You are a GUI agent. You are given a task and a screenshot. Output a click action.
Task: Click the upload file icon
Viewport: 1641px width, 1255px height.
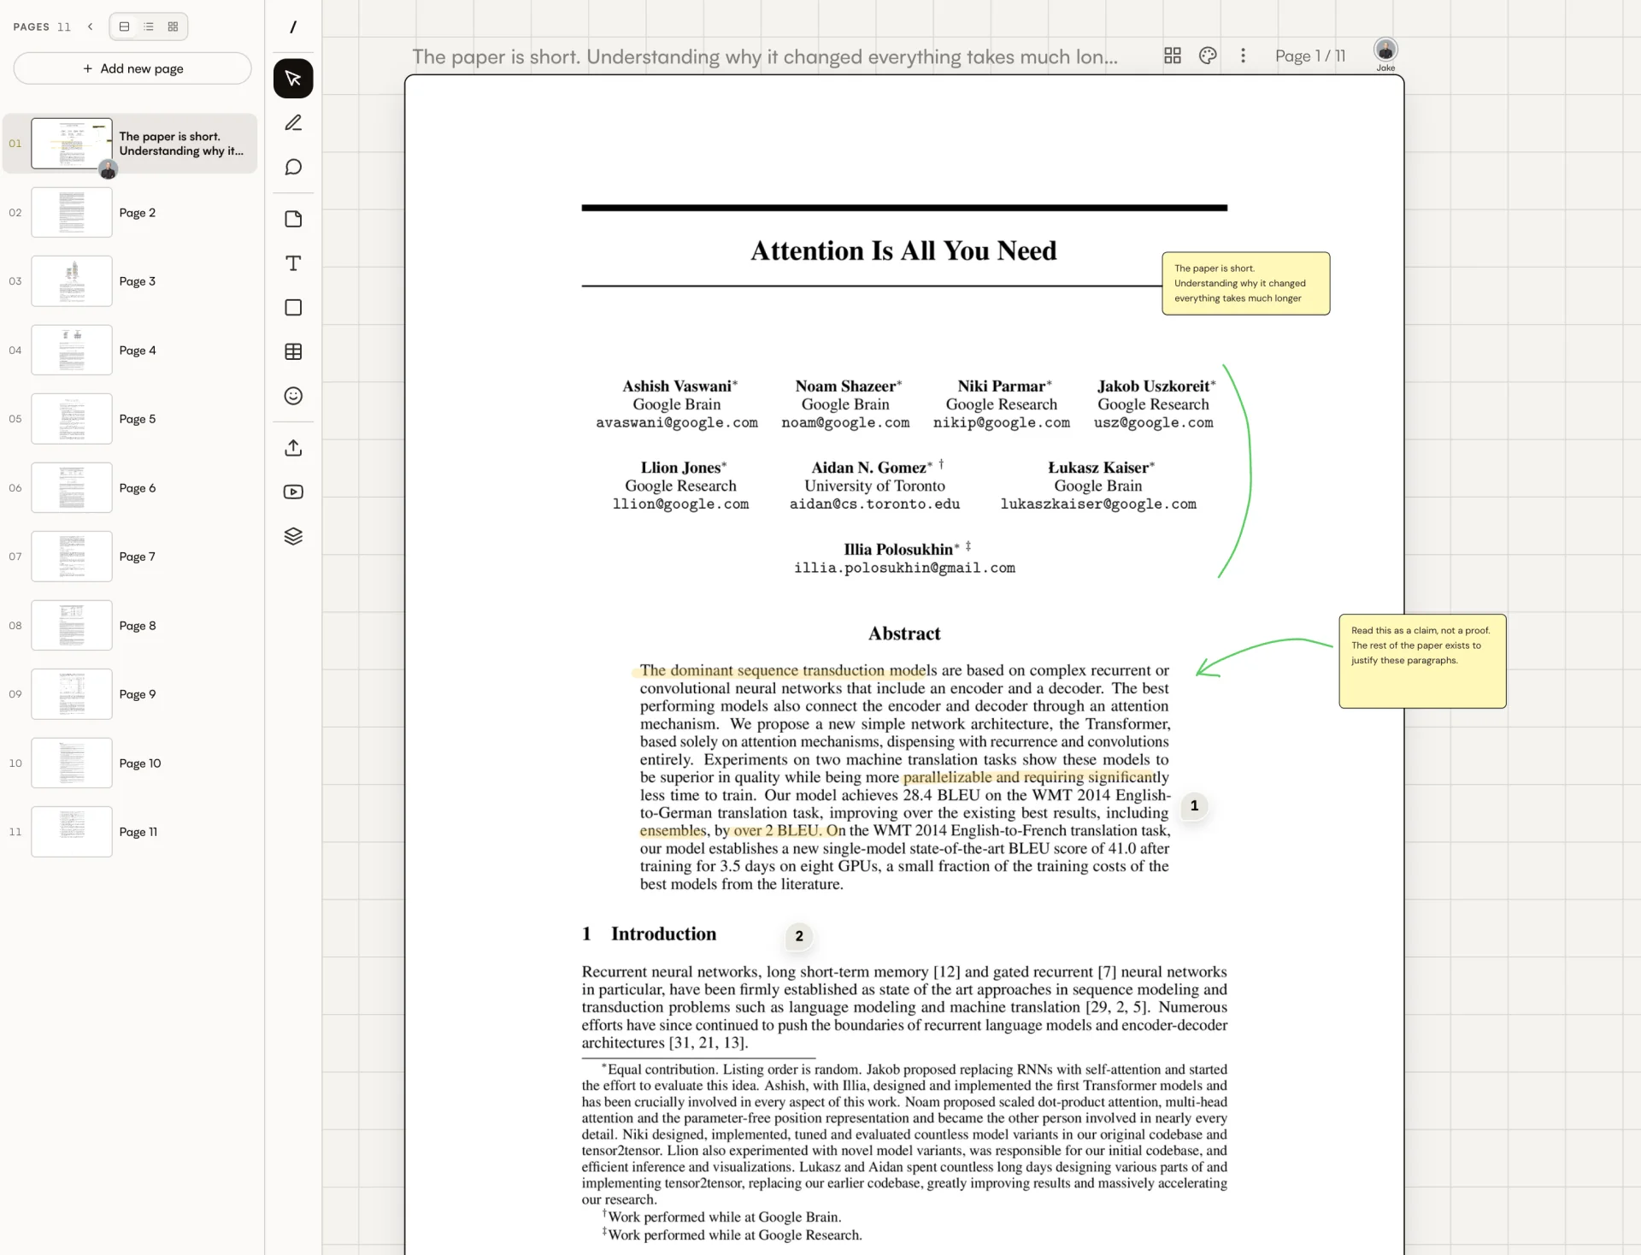pos(293,448)
